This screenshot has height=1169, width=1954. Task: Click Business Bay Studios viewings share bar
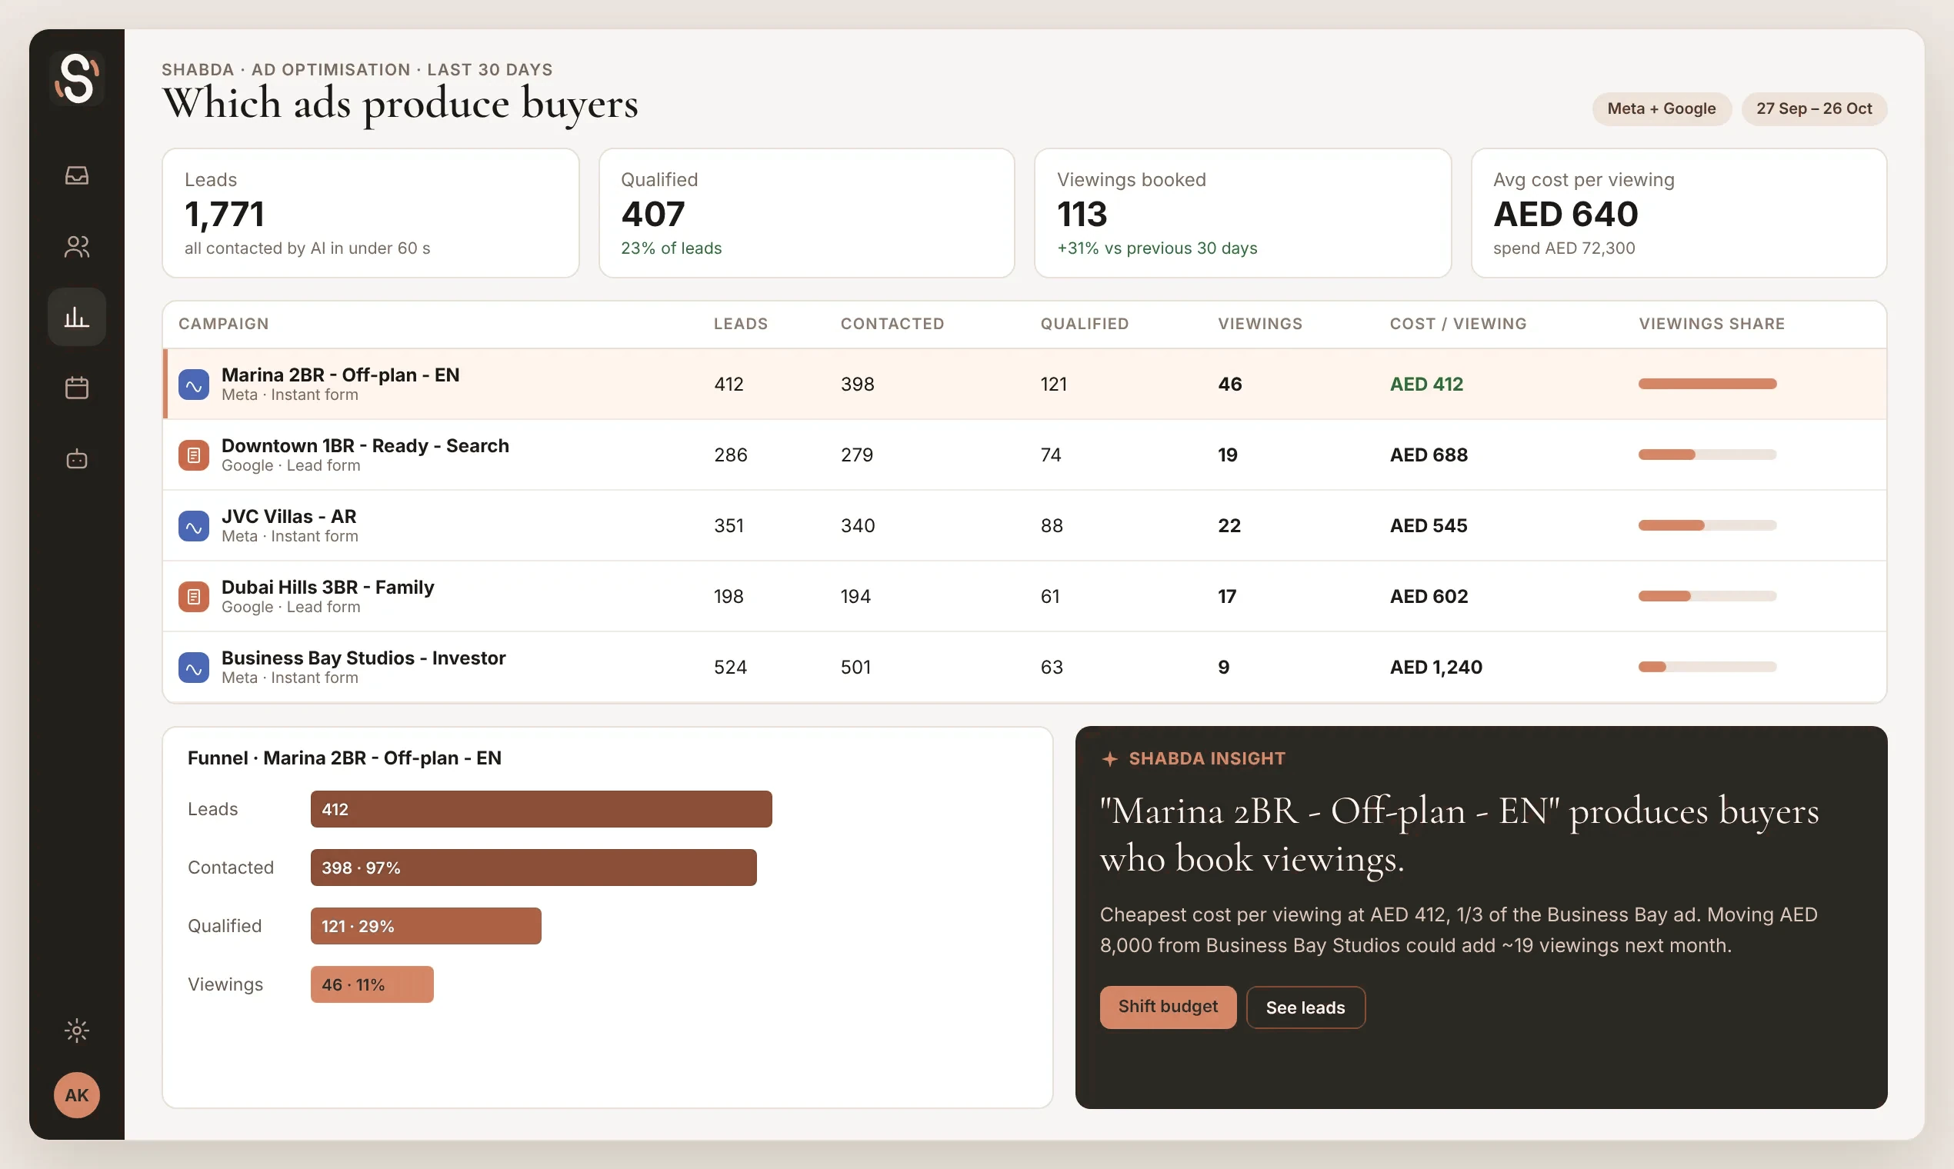point(1707,668)
